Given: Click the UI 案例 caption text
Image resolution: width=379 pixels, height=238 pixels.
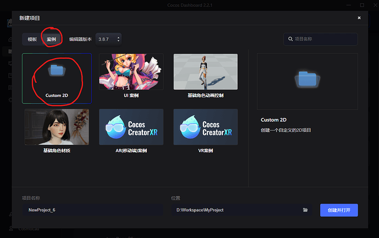Looking at the screenshot, I should coord(131,95).
